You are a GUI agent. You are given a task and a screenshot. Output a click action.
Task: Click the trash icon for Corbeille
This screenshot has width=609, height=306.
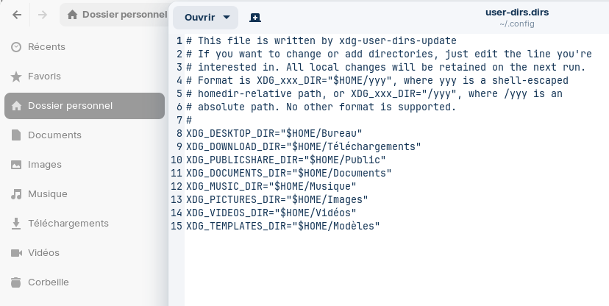[16, 282]
